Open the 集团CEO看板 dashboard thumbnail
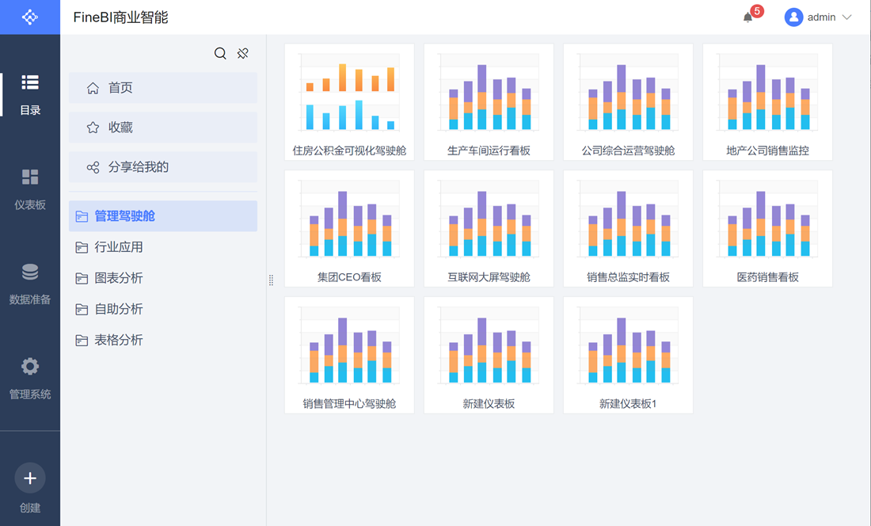This screenshot has width=871, height=526. click(x=349, y=228)
